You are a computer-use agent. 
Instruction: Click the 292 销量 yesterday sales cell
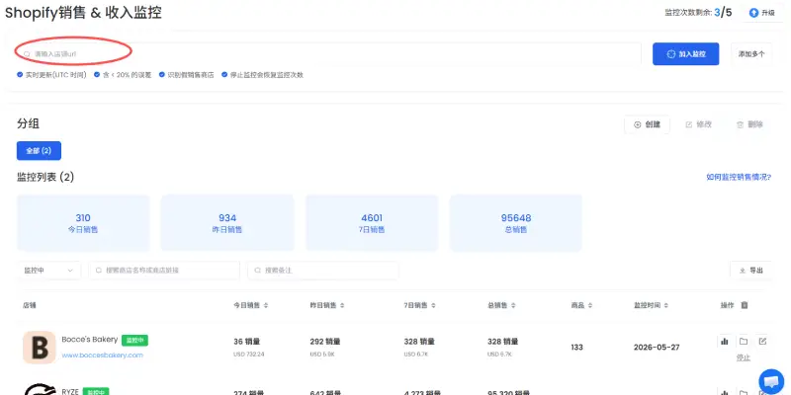[x=325, y=342]
